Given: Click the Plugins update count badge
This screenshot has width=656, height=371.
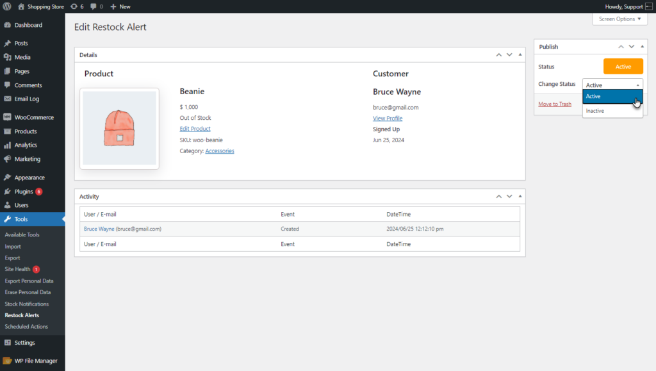Looking at the screenshot, I should 39,192.
